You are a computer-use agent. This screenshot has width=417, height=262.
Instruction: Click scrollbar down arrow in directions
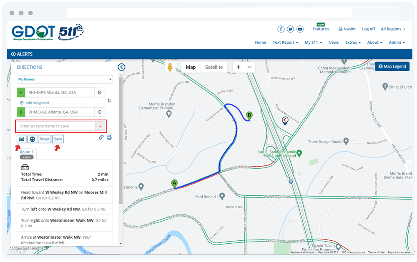click(x=121, y=243)
